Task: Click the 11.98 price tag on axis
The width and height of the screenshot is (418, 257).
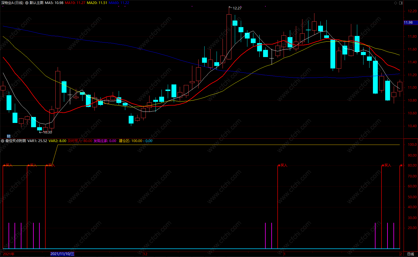Action: 408,23
